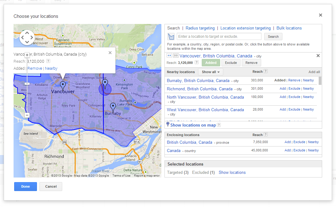Dismiss the Vancouver location details panel
Screen dimensions: 336x207
pyautogui.click(x=318, y=56)
